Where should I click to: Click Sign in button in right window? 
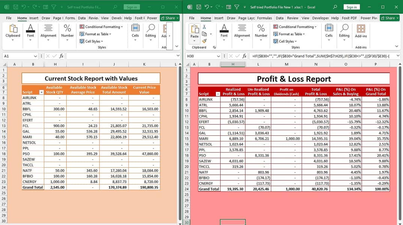tap(351, 7)
